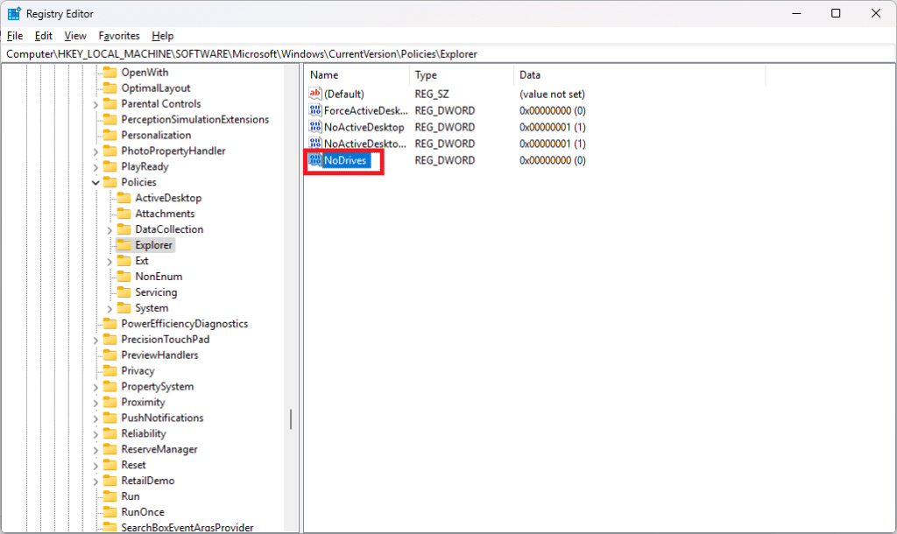Expand the PlayReady key
Screen dimensions: 897x534
coord(95,167)
